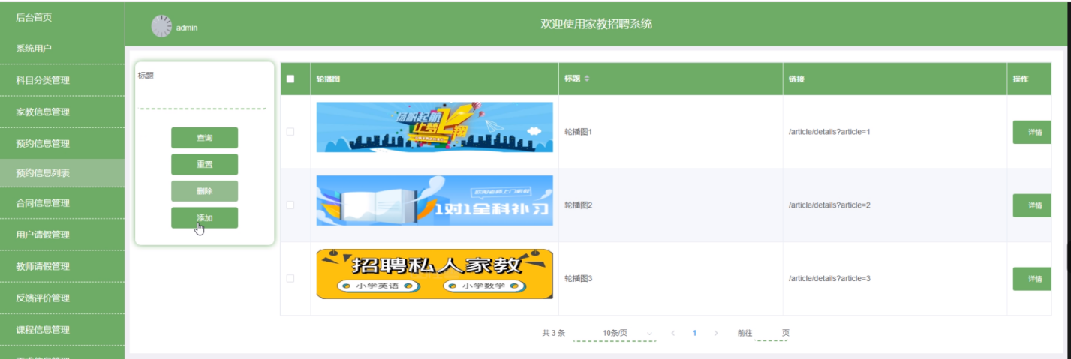Check the 轮播图3 row checkbox
1071x359 pixels.
pyautogui.click(x=290, y=278)
